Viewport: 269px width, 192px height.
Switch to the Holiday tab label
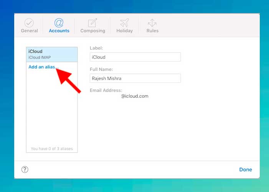click(125, 31)
